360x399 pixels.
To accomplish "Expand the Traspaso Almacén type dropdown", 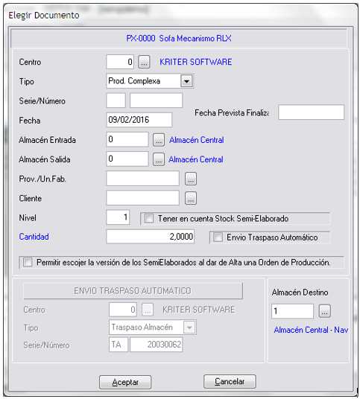I will point(189,328).
